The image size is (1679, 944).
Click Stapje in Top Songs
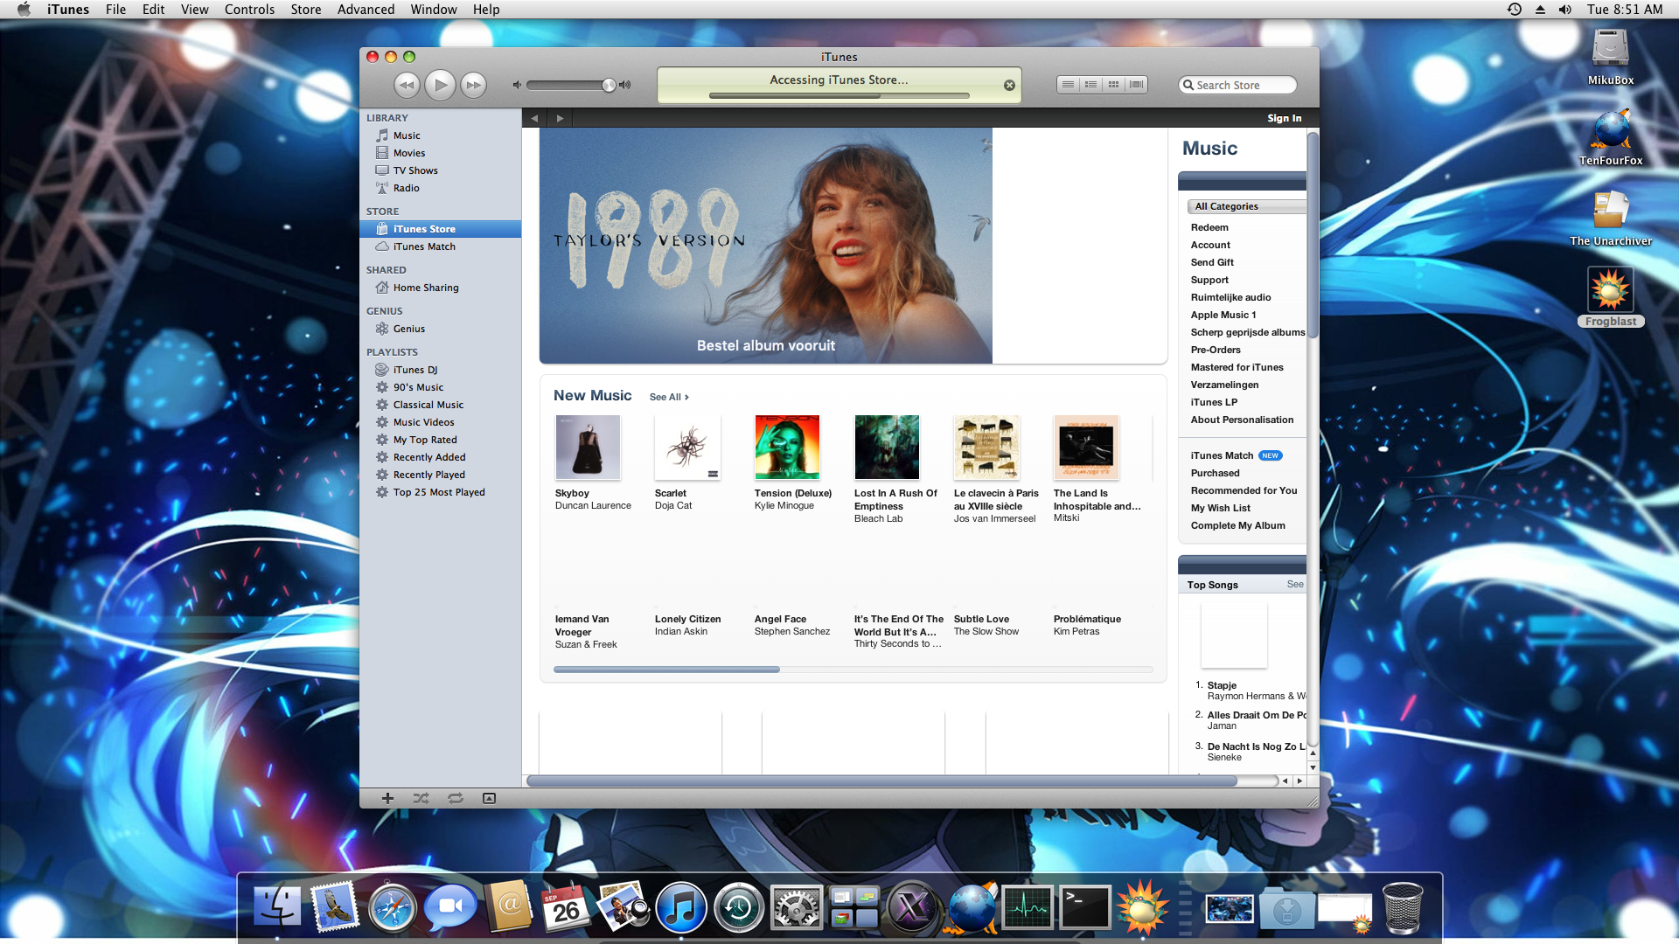[x=1222, y=685]
